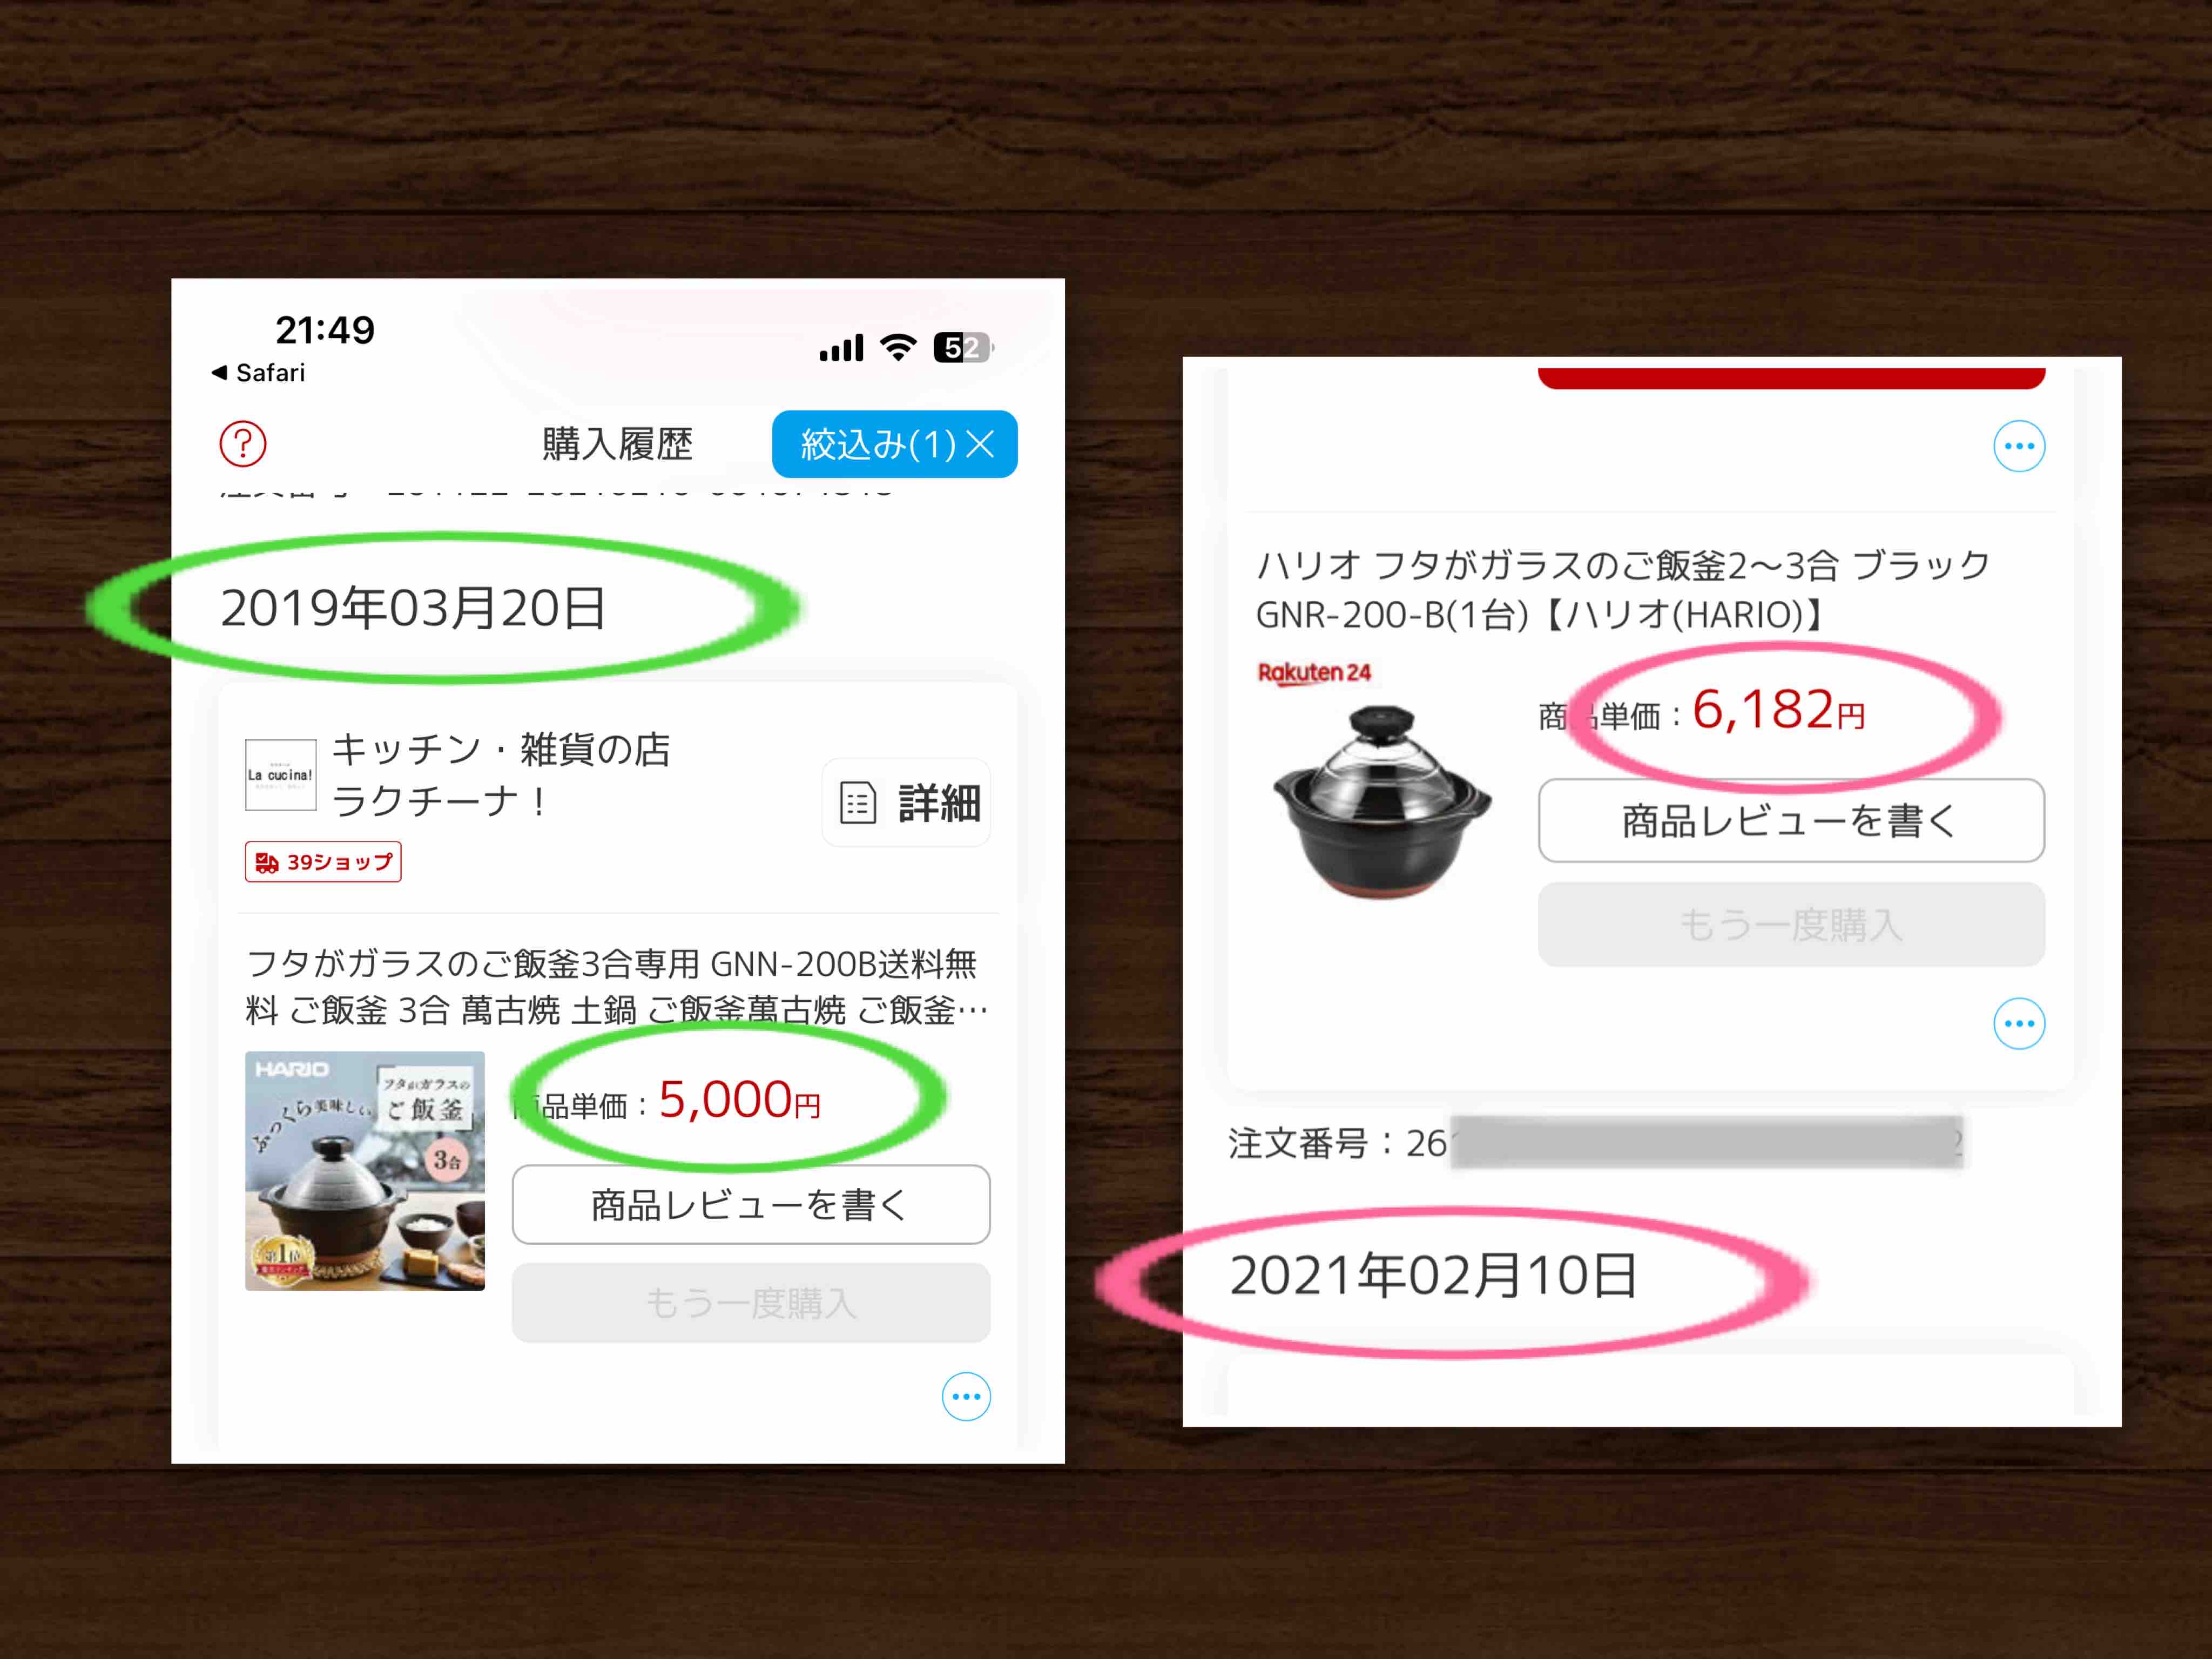Click the 詳細 document icon
The height and width of the screenshot is (1659, 2212).
[857, 803]
